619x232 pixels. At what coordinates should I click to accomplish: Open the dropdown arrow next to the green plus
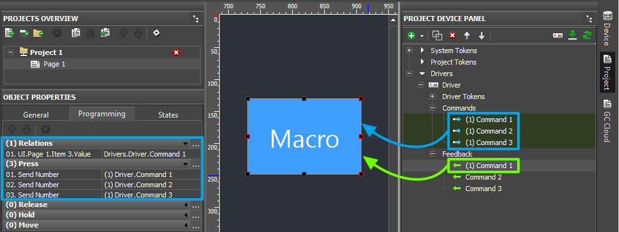[x=422, y=36]
